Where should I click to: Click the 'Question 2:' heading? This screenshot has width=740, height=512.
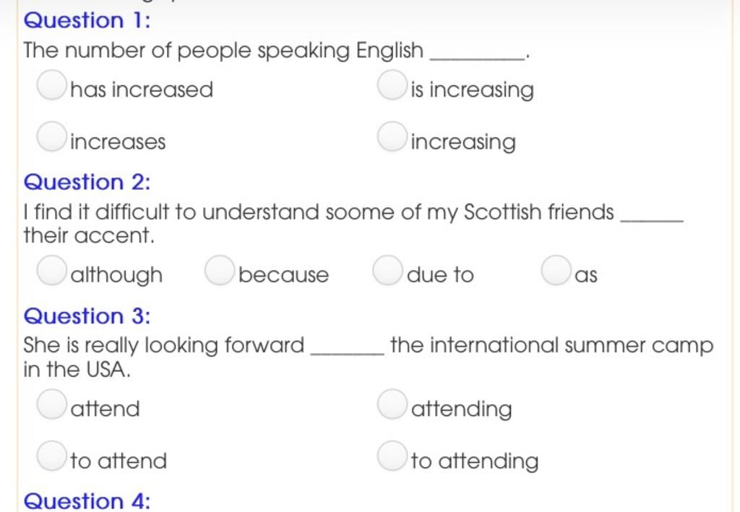tap(87, 182)
